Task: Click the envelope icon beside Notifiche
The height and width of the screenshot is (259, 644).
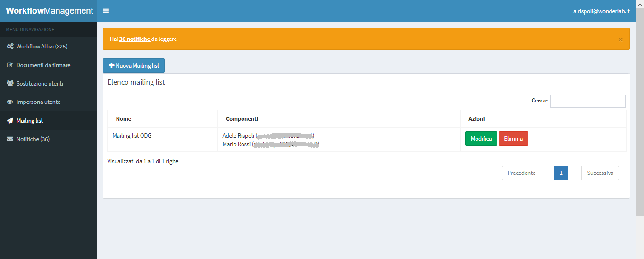Action: 10,139
